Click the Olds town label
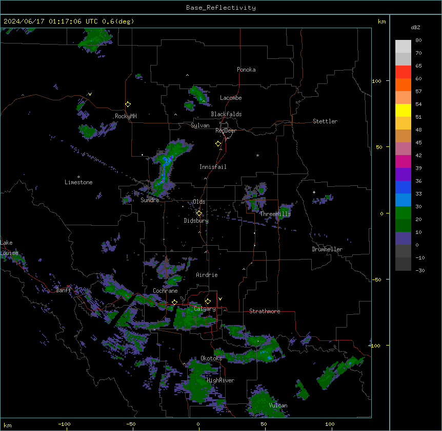The image size is (442, 431). point(199,202)
